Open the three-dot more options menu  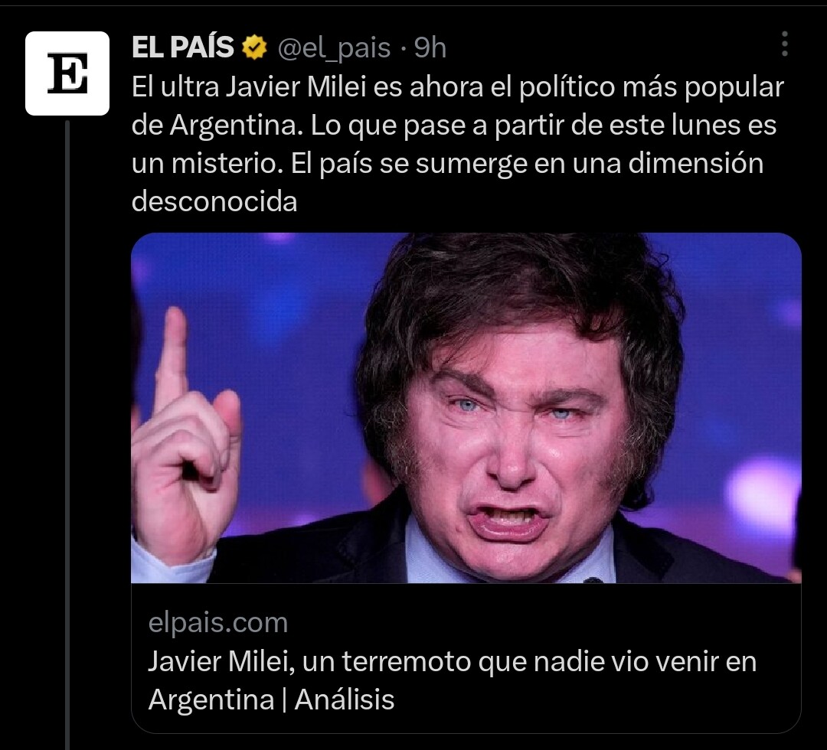coord(785,44)
